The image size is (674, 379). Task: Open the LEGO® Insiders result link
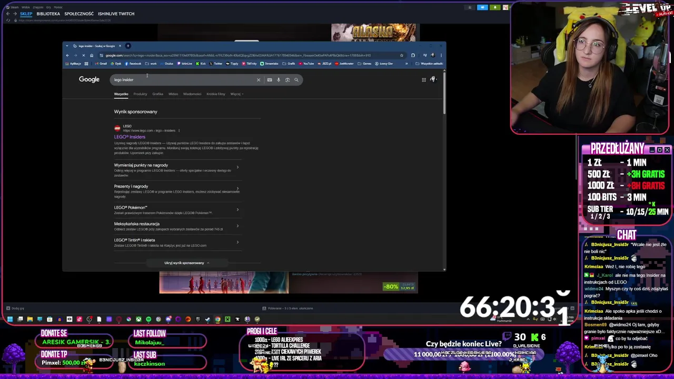pyautogui.click(x=130, y=137)
